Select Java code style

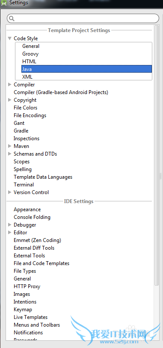coord(86,69)
